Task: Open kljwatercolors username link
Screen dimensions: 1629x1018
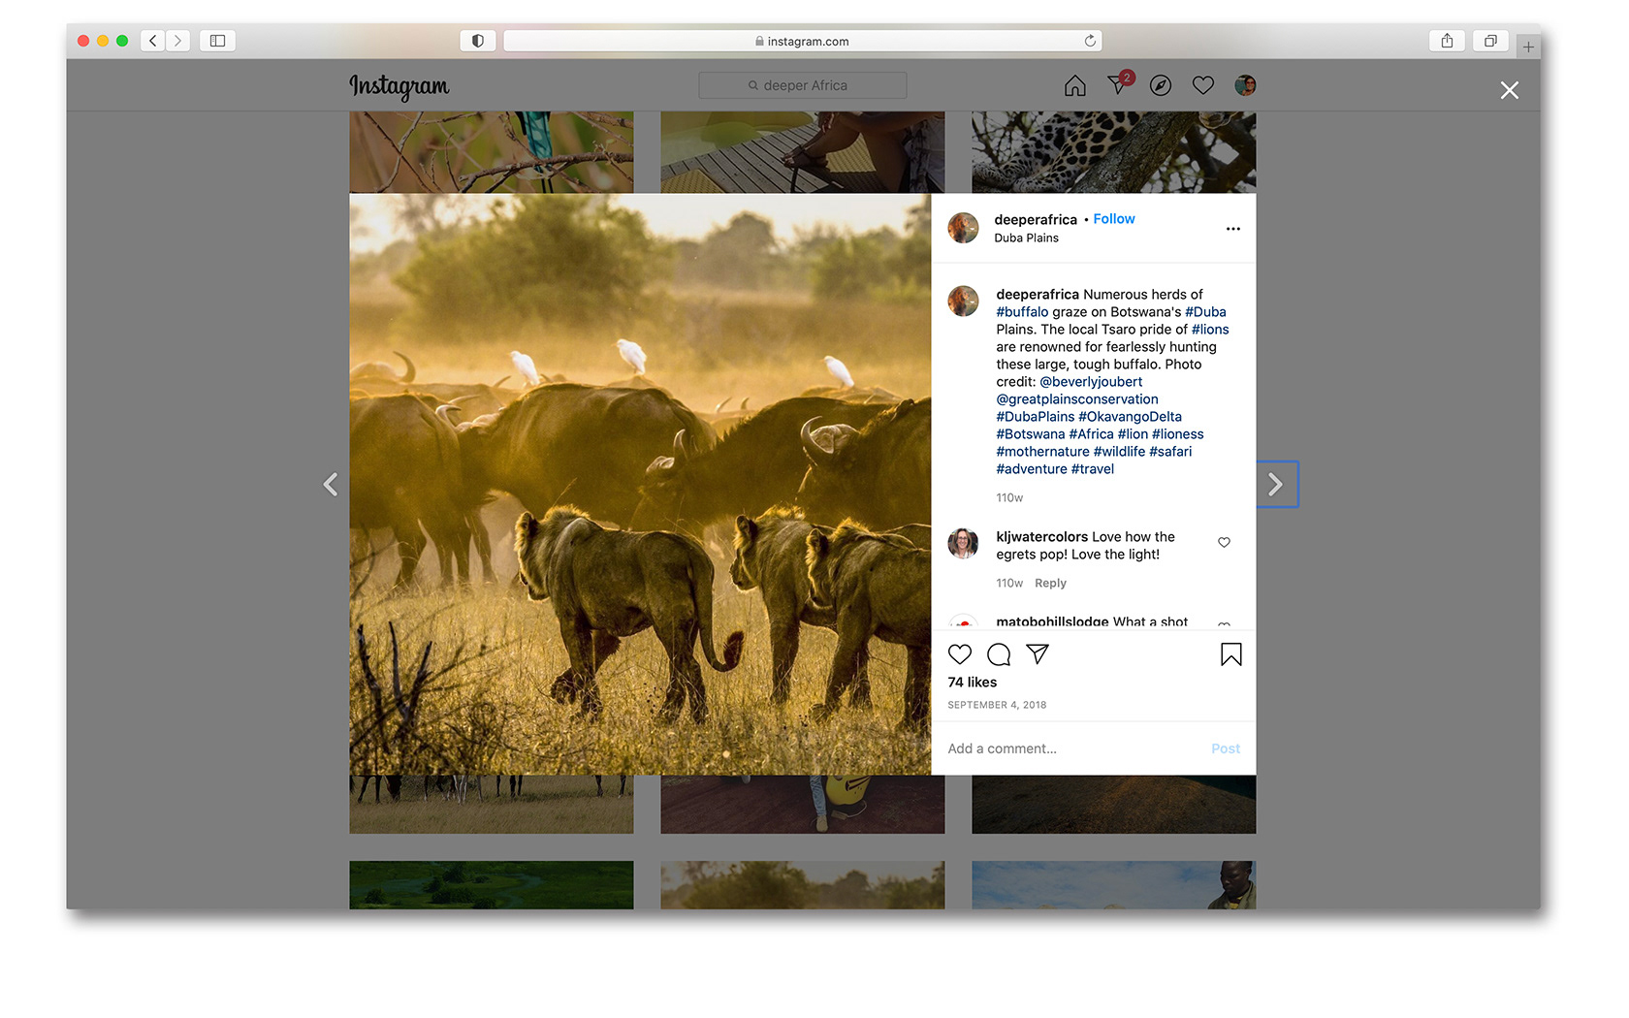Action: click(1041, 537)
